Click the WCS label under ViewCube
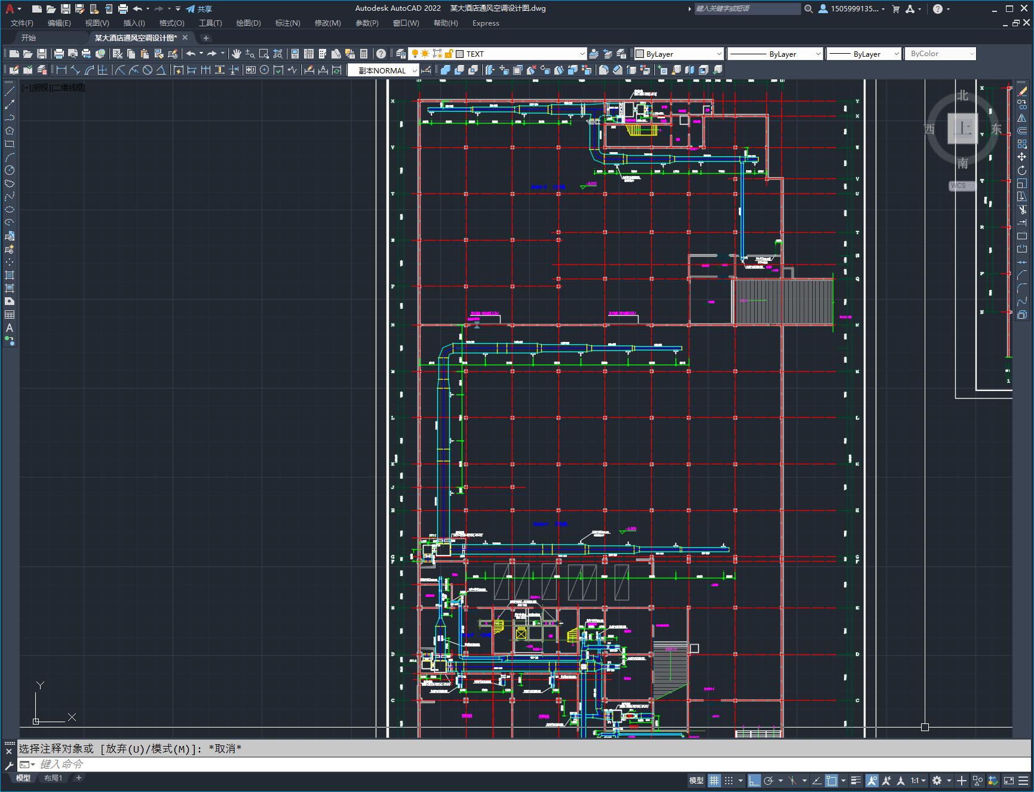Viewport: 1034px width, 792px height. point(959,186)
